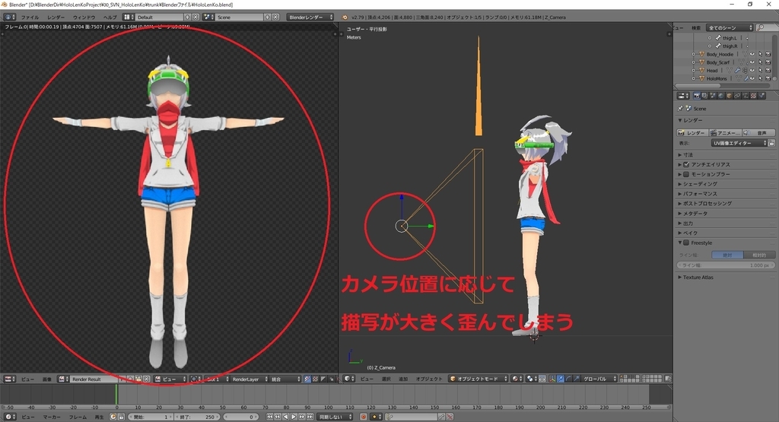Screen dimensions: 779x422
Task: Open the マーカー menu in timeline
Action: point(52,417)
